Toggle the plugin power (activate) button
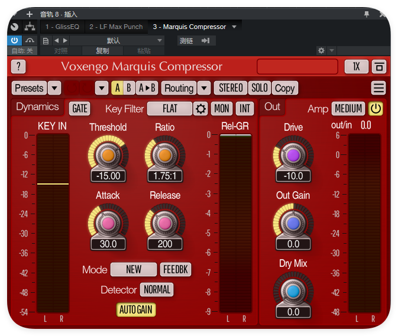This screenshot has width=398, height=336. 14,40
